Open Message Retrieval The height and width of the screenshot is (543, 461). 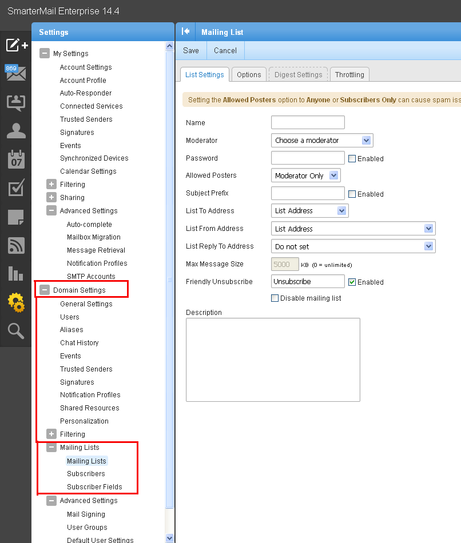pyautogui.click(x=96, y=250)
